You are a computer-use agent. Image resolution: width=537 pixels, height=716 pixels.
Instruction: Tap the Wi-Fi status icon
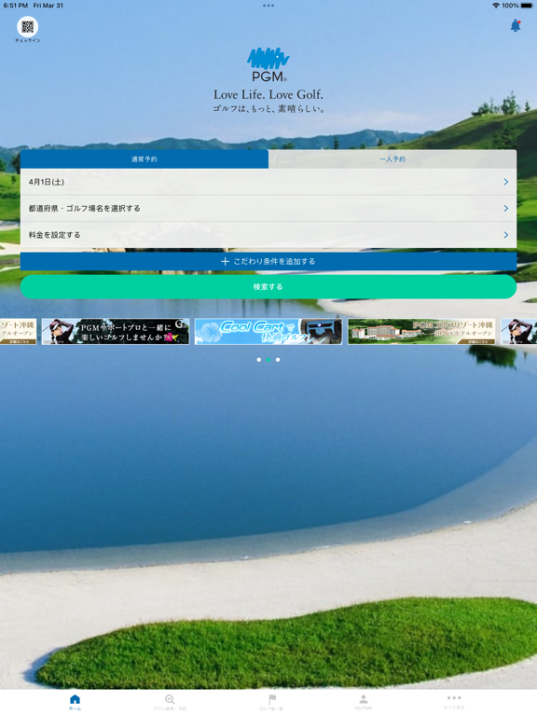pyautogui.click(x=496, y=6)
